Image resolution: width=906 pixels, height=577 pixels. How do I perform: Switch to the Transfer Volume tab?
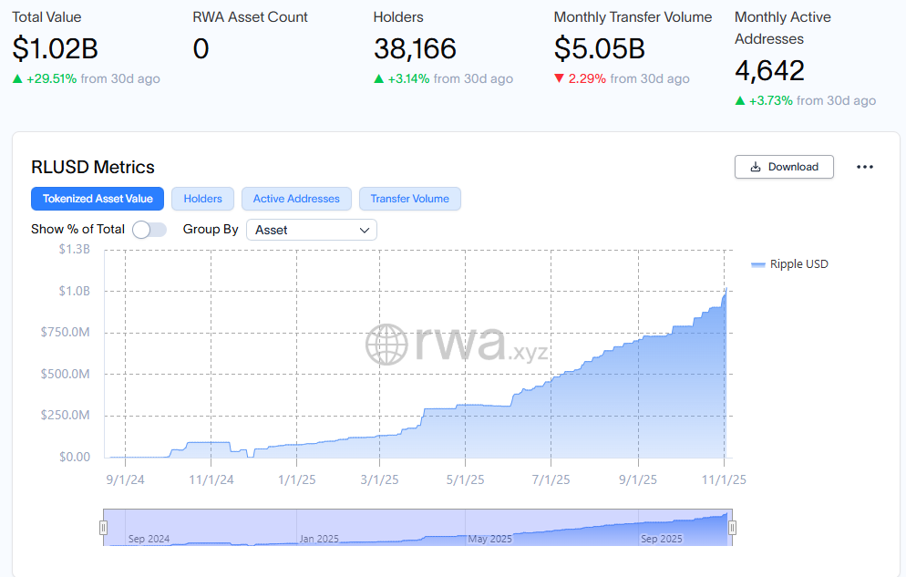coord(409,199)
